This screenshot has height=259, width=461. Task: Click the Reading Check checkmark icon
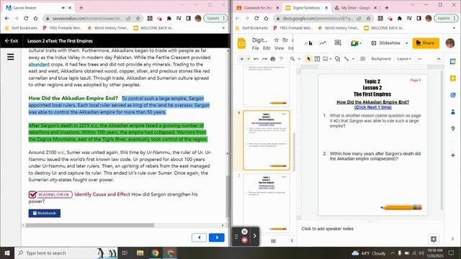point(32,194)
